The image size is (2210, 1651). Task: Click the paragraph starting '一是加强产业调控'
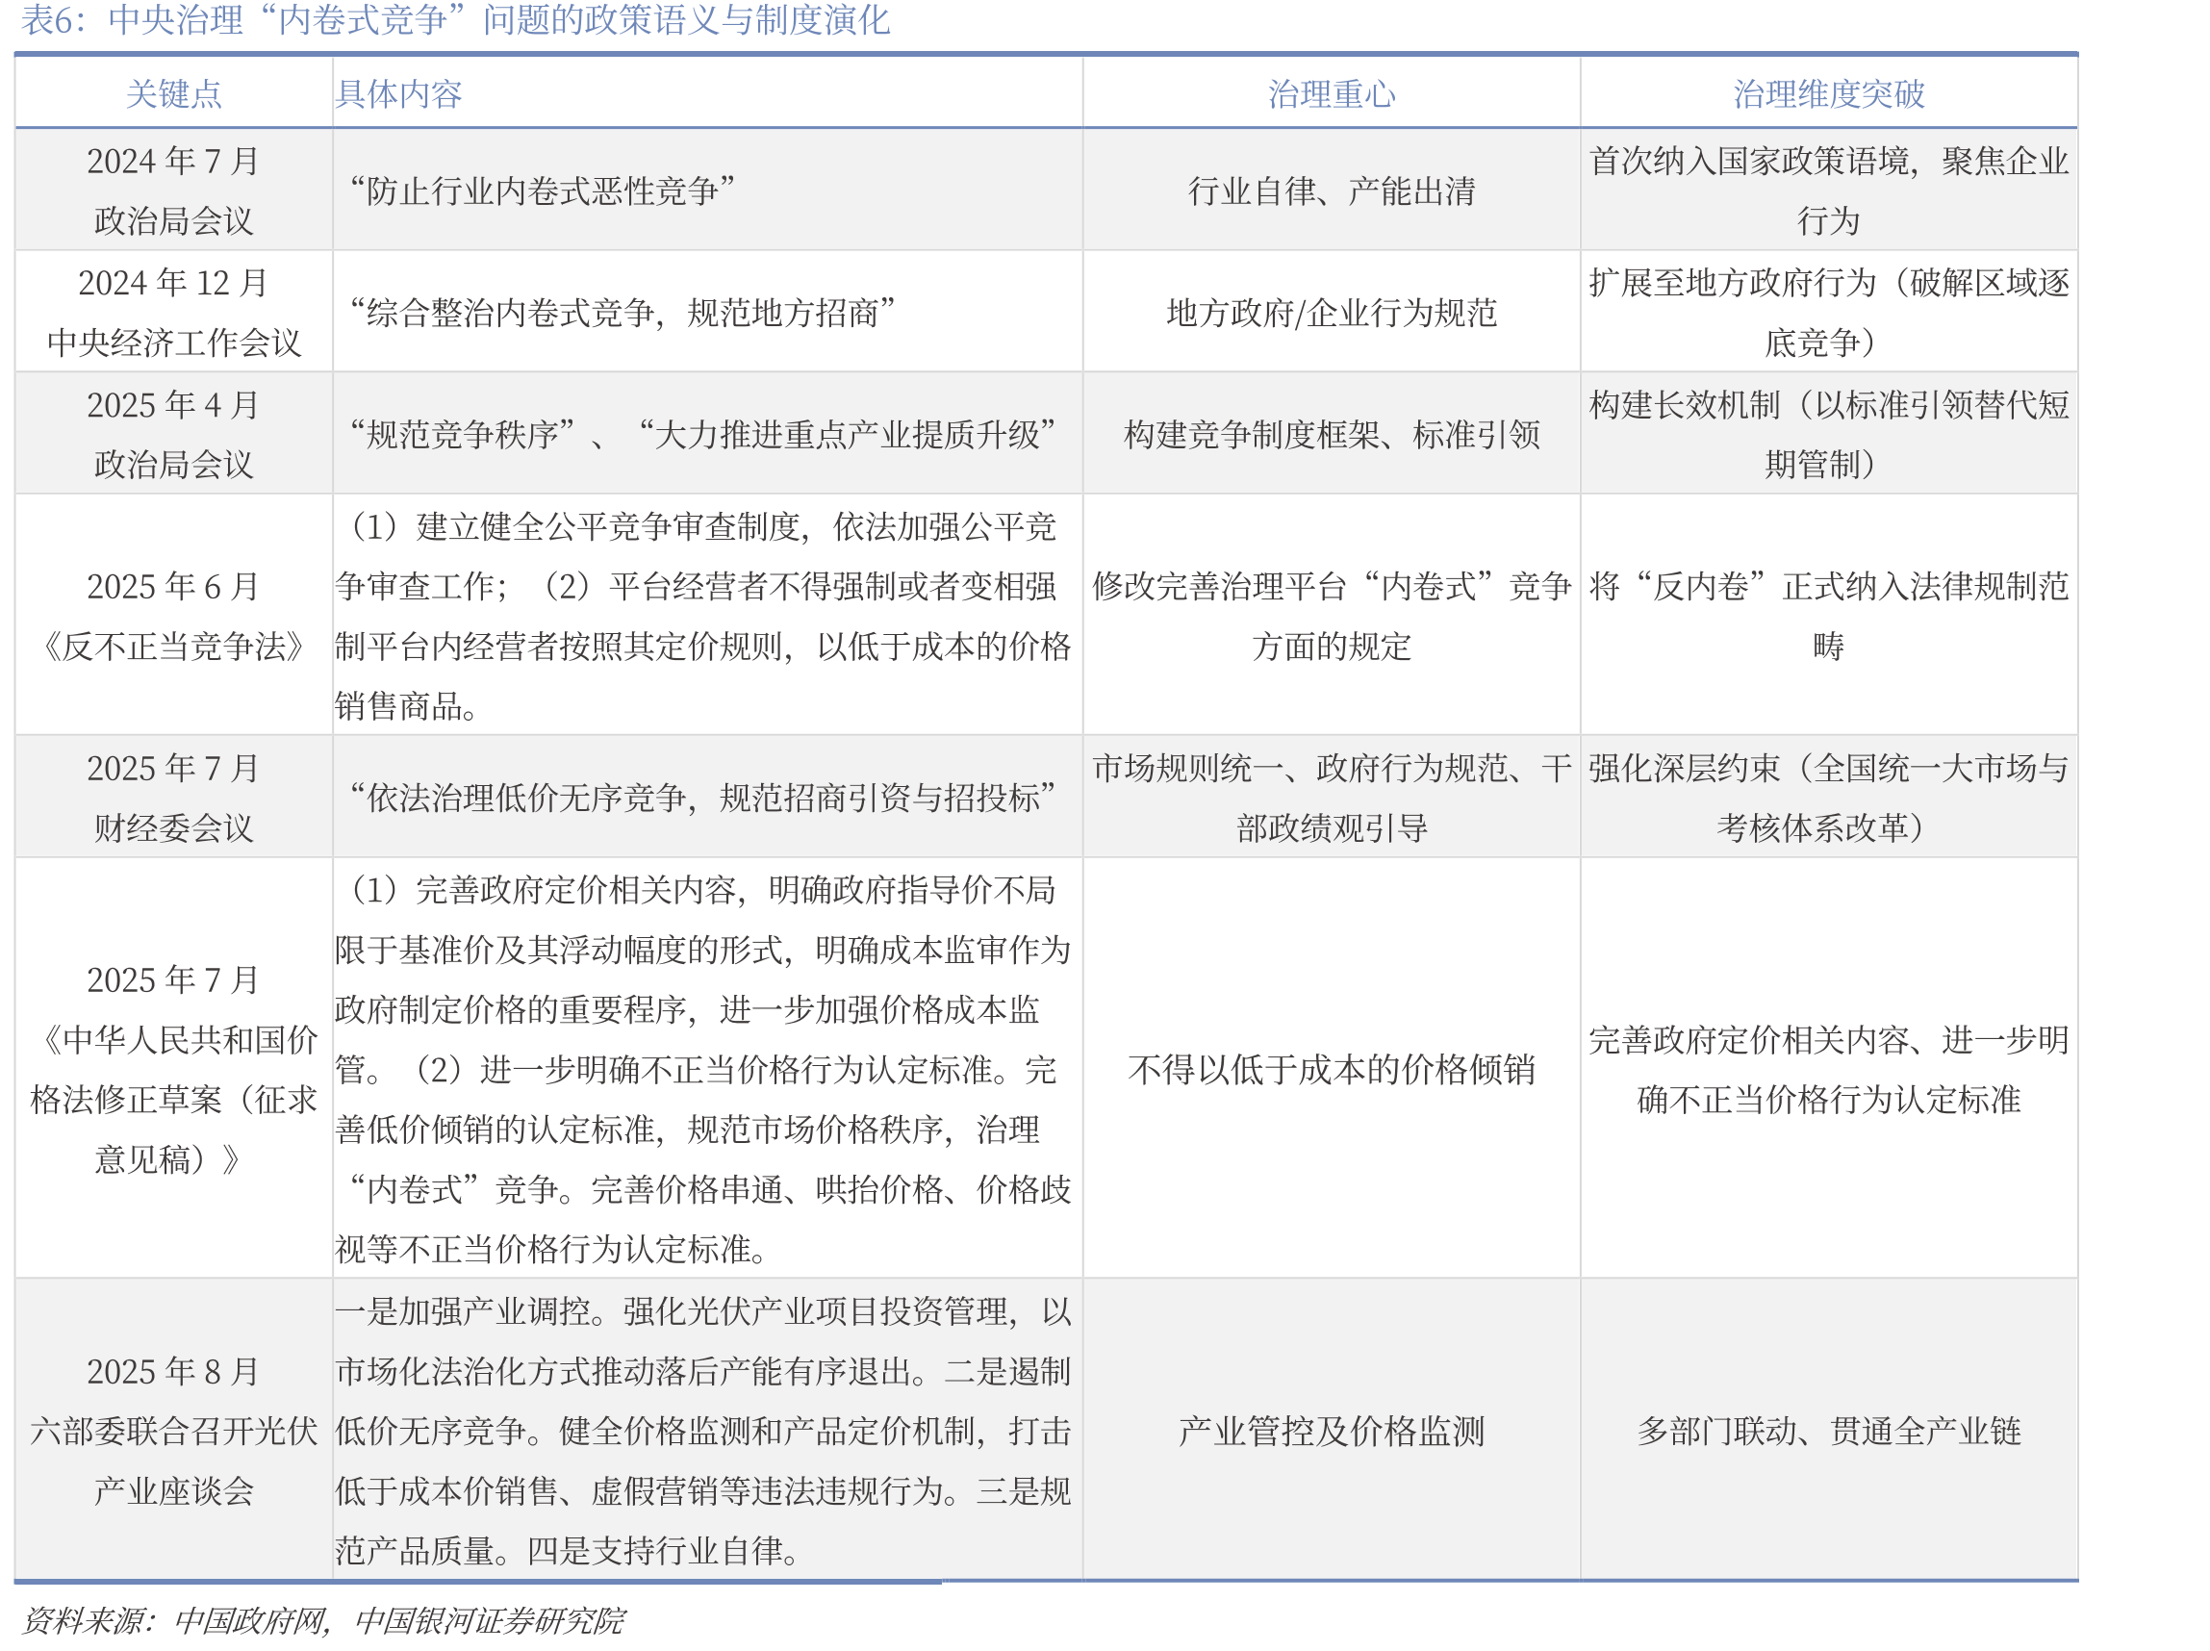click(x=703, y=1430)
